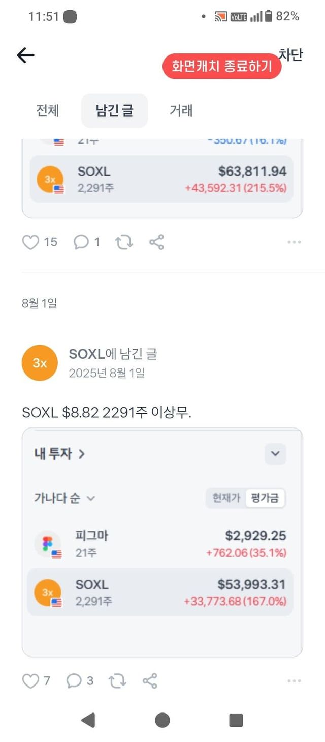Share the August 1 post
Viewport: 325px width, 742px height.
point(150,681)
